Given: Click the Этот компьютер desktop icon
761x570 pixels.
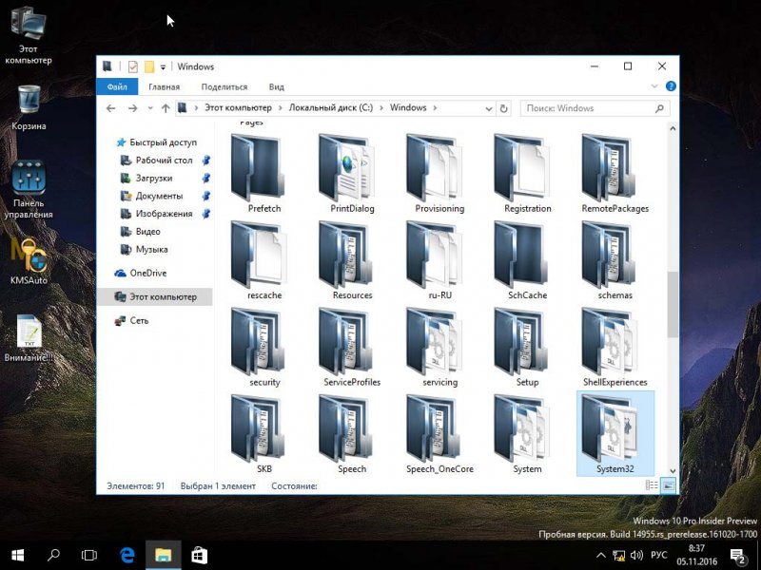Looking at the screenshot, I should pos(29,36).
